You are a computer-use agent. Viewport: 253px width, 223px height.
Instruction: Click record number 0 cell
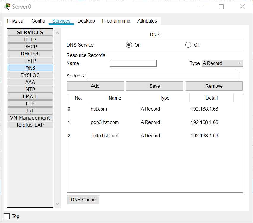click(78, 109)
